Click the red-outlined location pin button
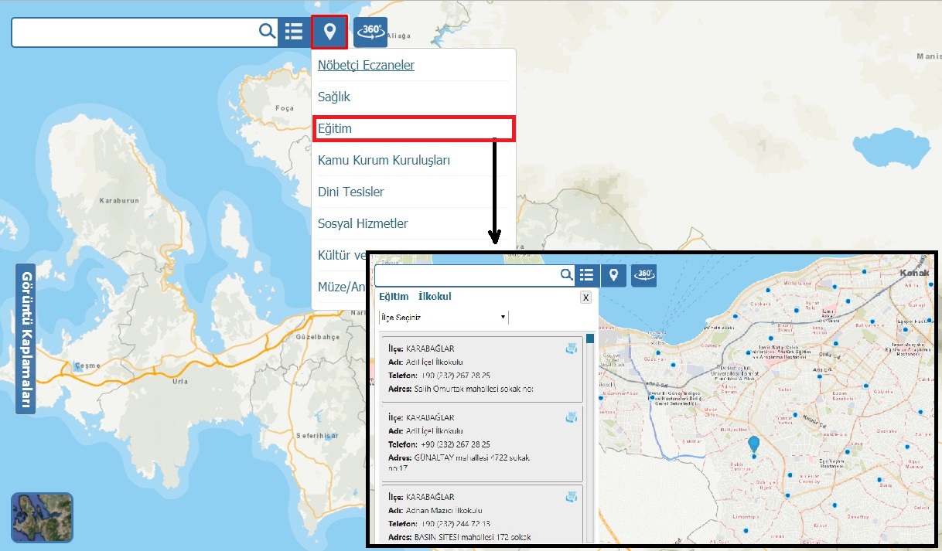The image size is (942, 551). point(329,32)
